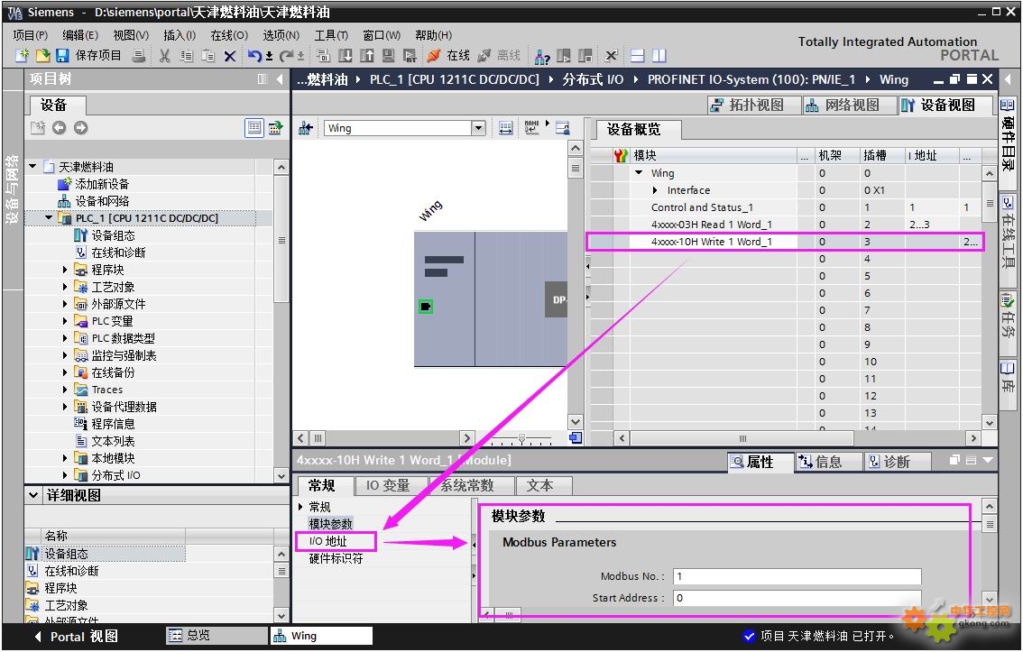
Task: Switch to 诊断 inspector tab
Action: tap(897, 462)
